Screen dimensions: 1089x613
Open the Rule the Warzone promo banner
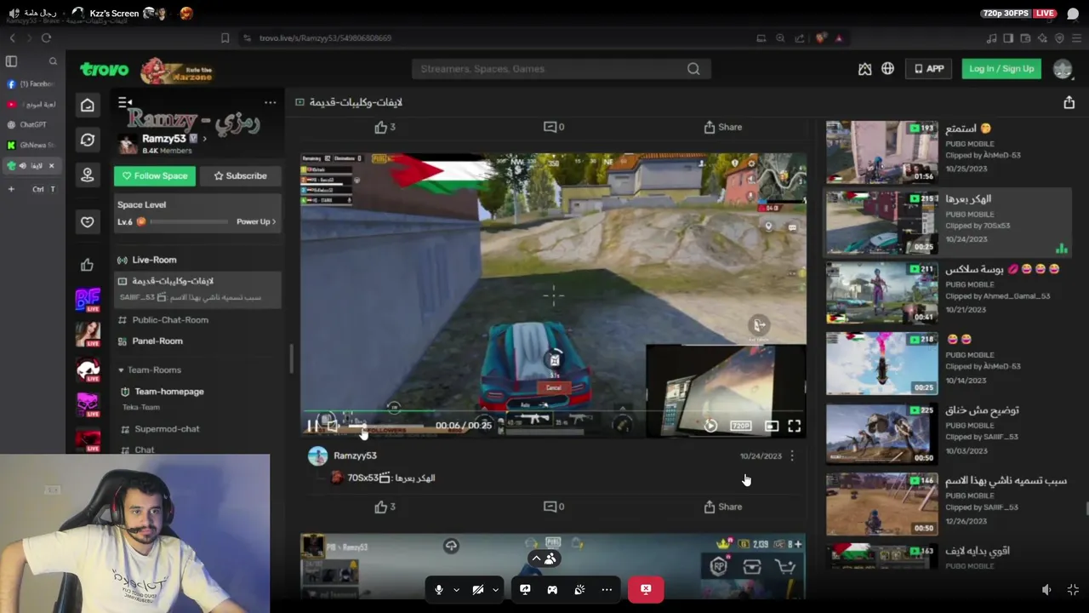[176, 70]
